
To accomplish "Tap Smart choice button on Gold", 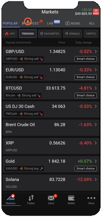I will point(86,168).
